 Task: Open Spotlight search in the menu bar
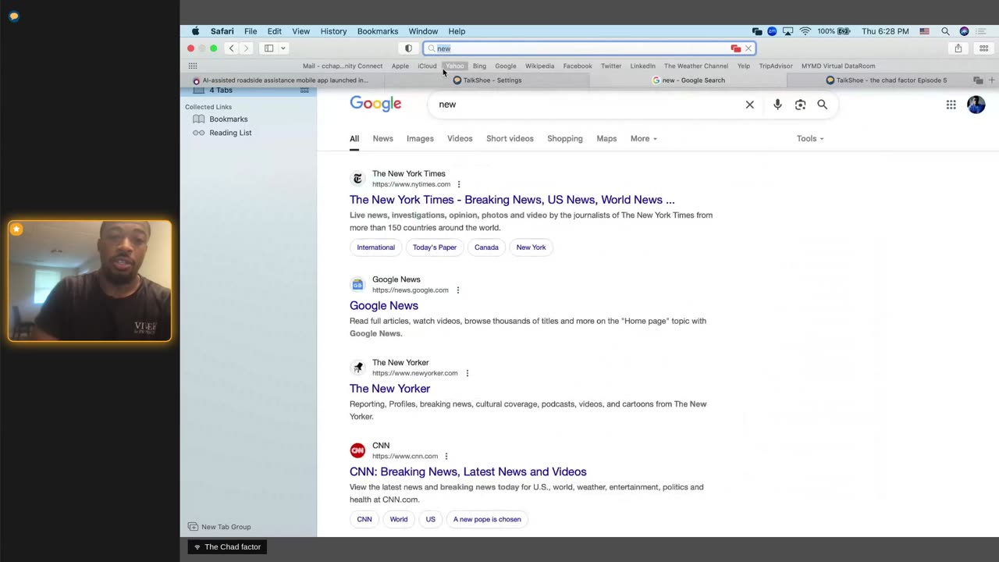tap(945, 31)
